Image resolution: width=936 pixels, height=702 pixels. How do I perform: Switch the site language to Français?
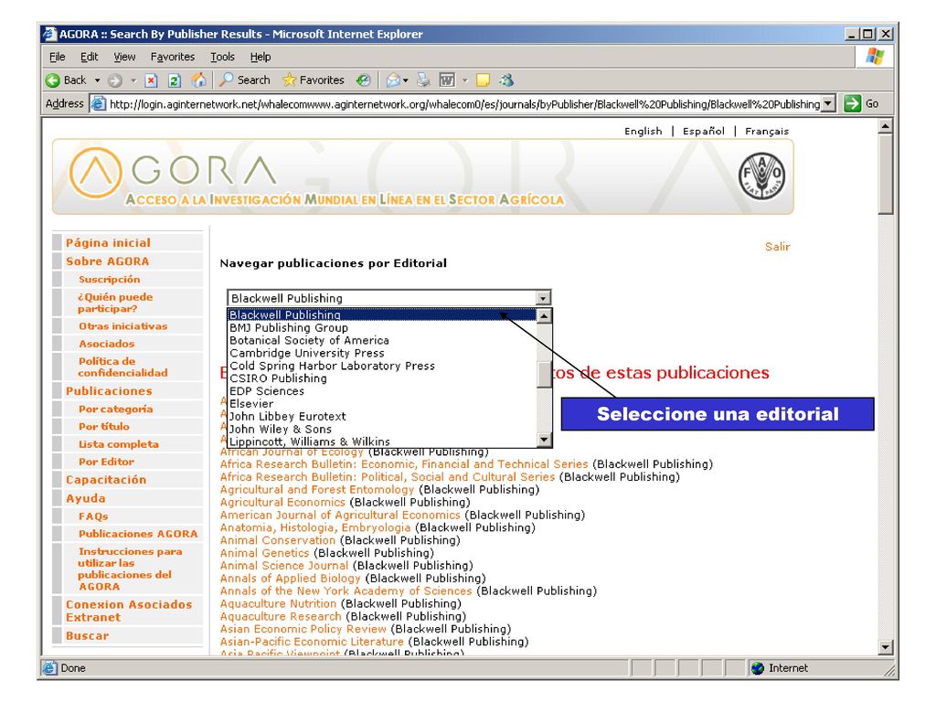pos(767,132)
